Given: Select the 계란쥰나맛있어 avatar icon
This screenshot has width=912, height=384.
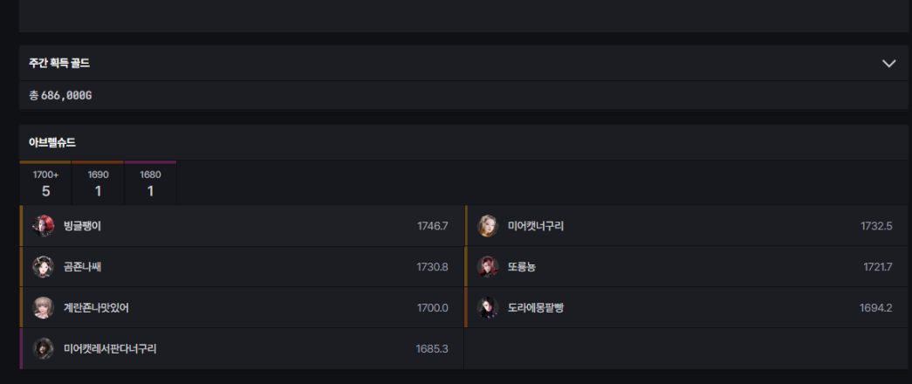Looking at the screenshot, I should pyautogui.click(x=44, y=307).
